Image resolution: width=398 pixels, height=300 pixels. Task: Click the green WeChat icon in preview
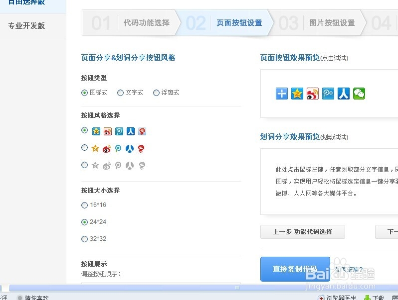coord(359,94)
